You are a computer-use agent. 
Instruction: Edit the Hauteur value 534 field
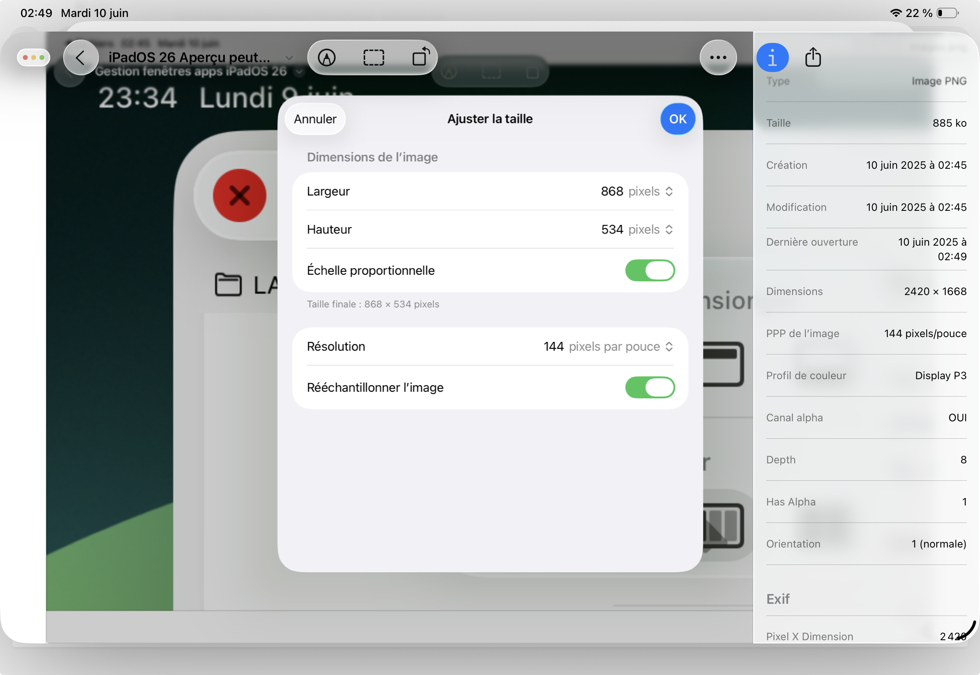[612, 229]
